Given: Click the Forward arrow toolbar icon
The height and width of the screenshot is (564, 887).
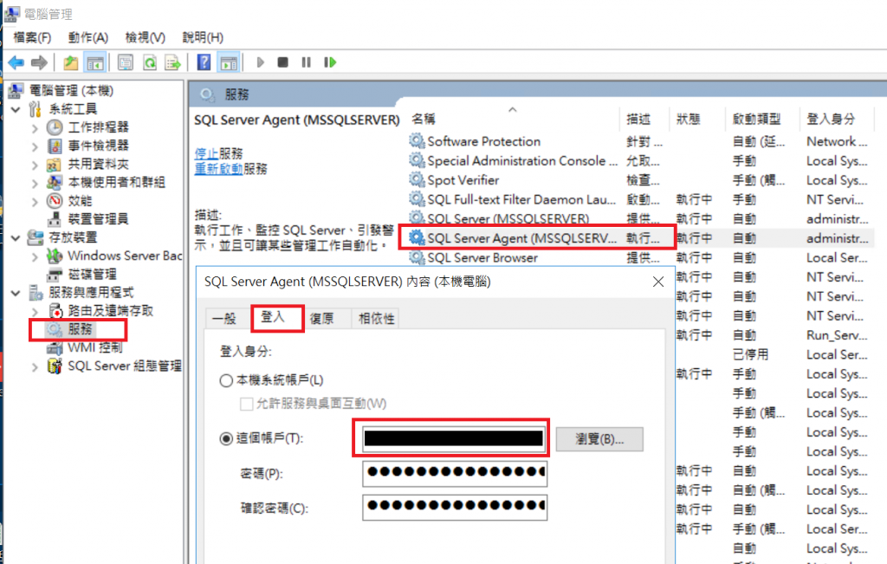Looking at the screenshot, I should [x=39, y=62].
